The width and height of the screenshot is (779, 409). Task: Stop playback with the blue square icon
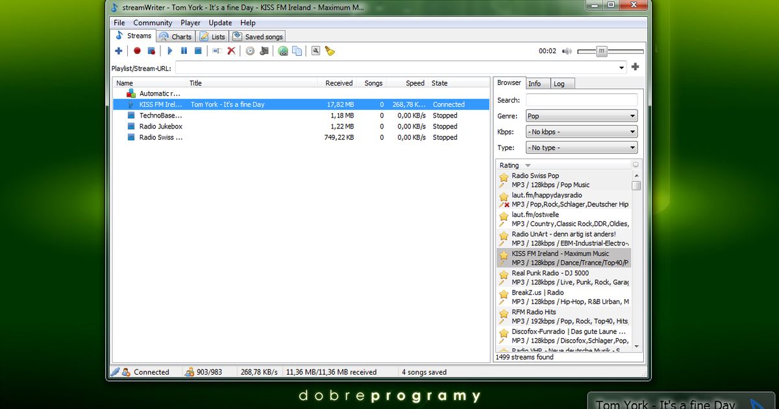[199, 51]
